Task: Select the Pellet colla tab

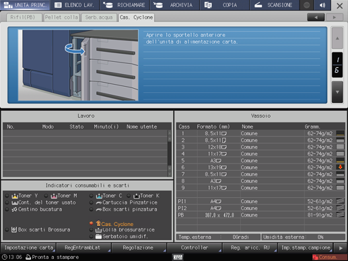Action: (x=61, y=17)
